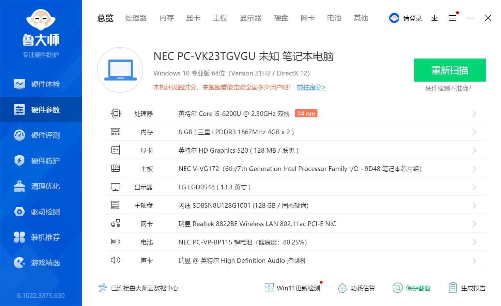Open 硬件评测 benchmark section
This screenshot has height=306, width=501.
coord(41,135)
